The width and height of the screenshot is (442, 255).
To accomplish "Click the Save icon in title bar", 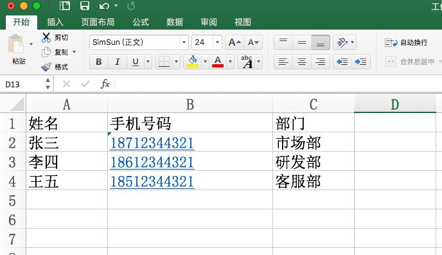I will [x=85, y=6].
